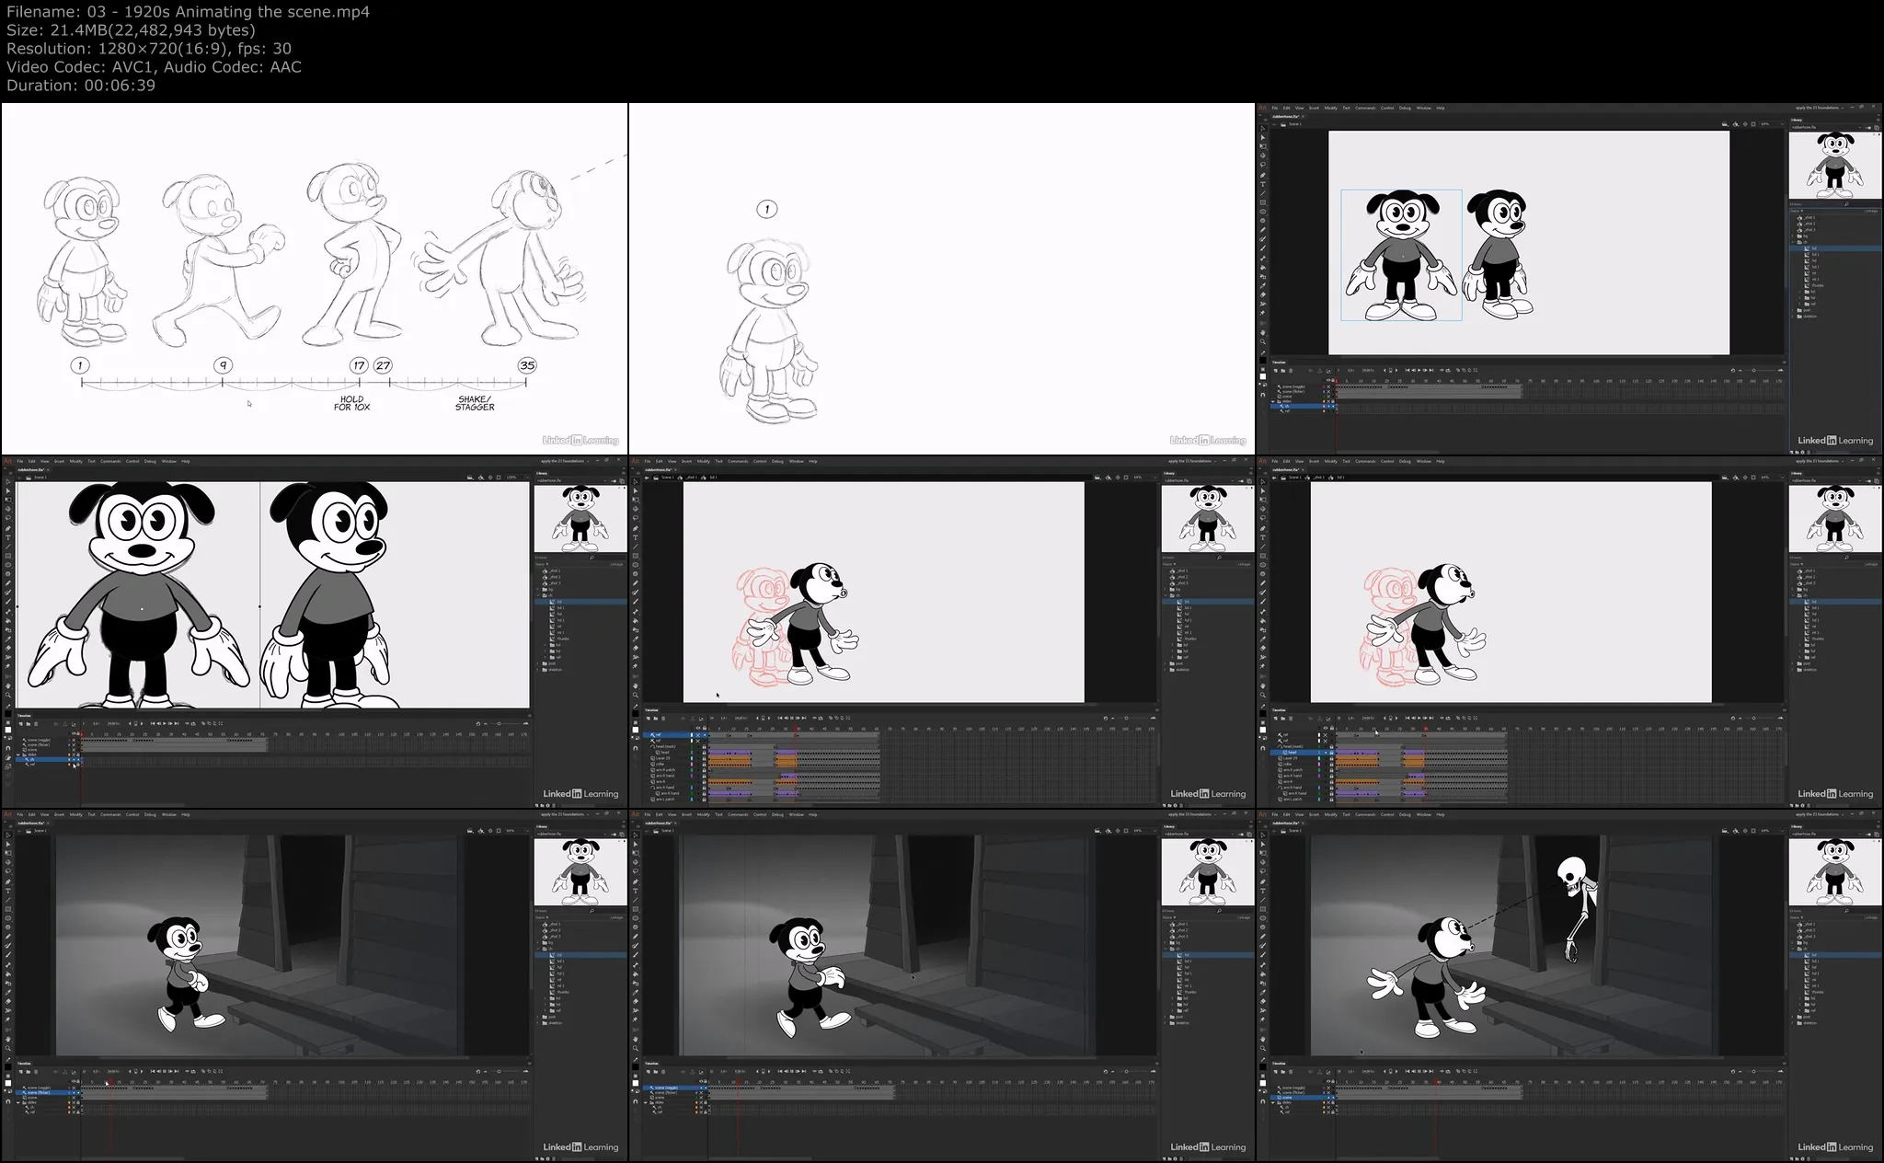The height and width of the screenshot is (1163, 1884).
Task: Select the Oval tool in the two-dogs frame
Action: [1263, 212]
